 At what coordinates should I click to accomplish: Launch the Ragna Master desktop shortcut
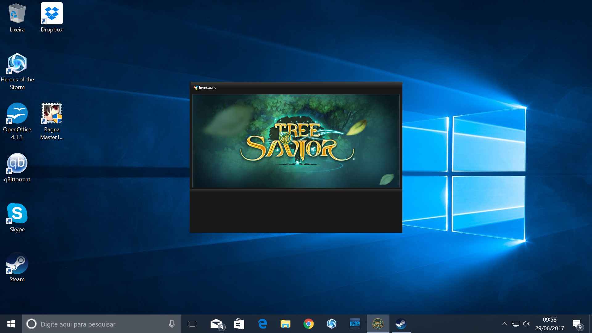[51, 114]
